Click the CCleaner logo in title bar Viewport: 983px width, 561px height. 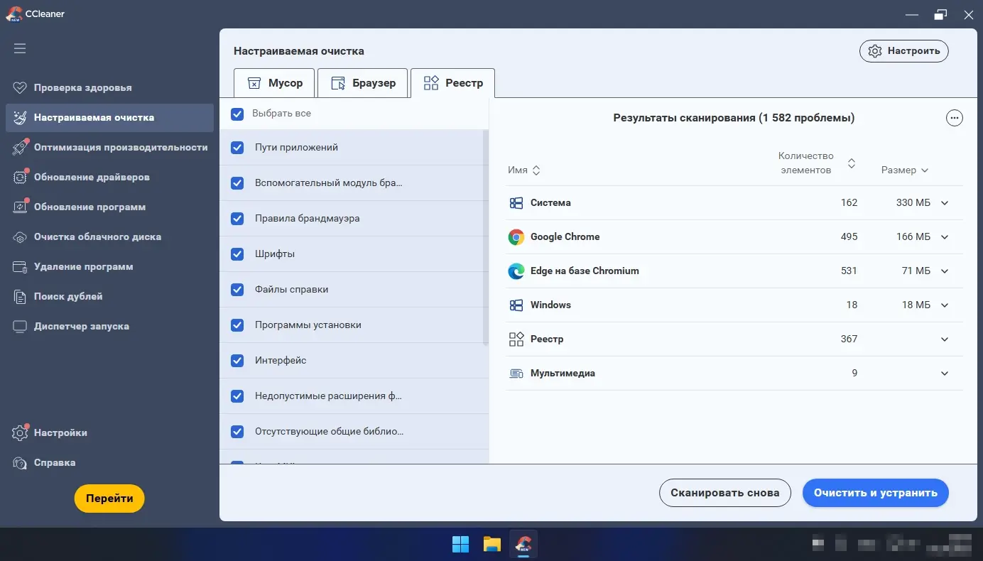coord(13,13)
